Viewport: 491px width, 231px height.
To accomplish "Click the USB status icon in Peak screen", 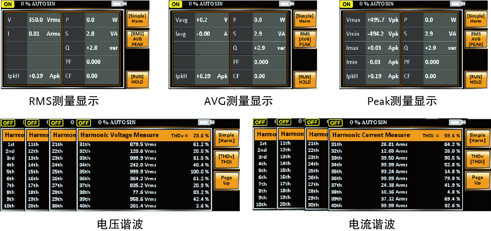I will (457, 4).
